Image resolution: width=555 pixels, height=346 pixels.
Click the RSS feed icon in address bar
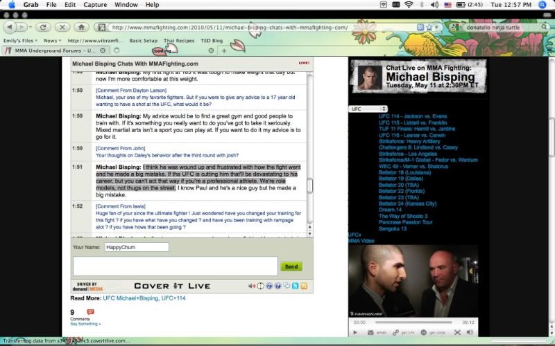pos(420,27)
